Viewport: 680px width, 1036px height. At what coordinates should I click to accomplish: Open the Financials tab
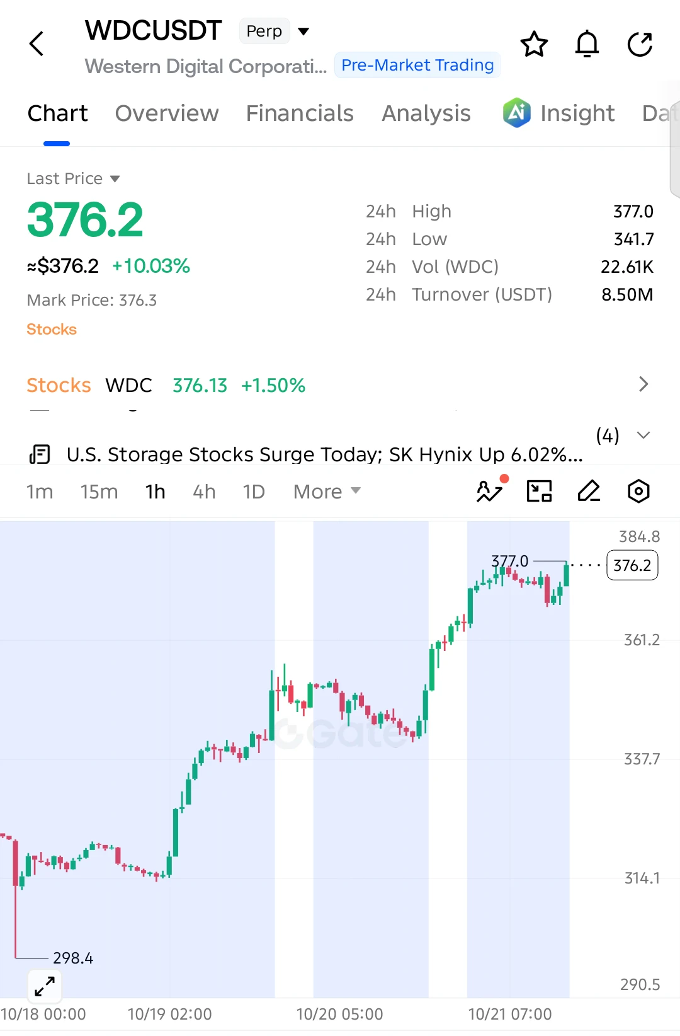[x=300, y=113]
